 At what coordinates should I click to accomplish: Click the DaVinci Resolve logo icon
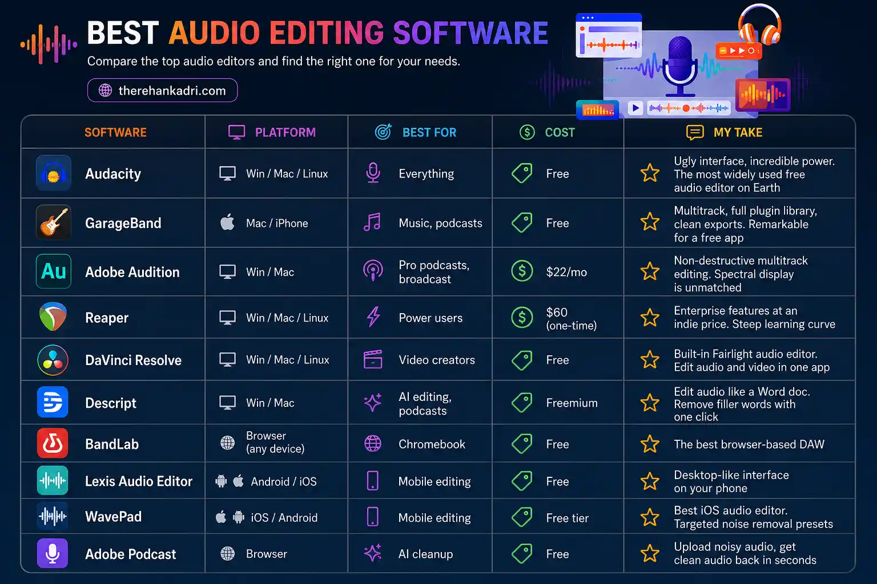click(53, 360)
